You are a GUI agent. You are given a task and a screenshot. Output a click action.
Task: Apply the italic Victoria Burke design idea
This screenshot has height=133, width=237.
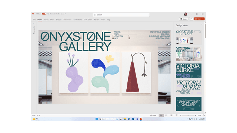coord(188,87)
